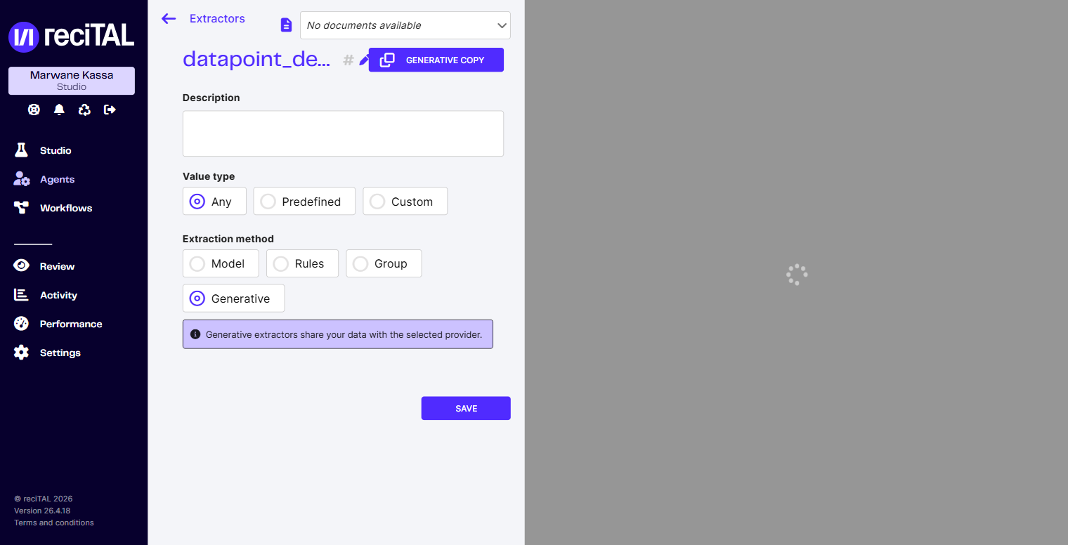Open Performance in sidebar

click(x=71, y=324)
